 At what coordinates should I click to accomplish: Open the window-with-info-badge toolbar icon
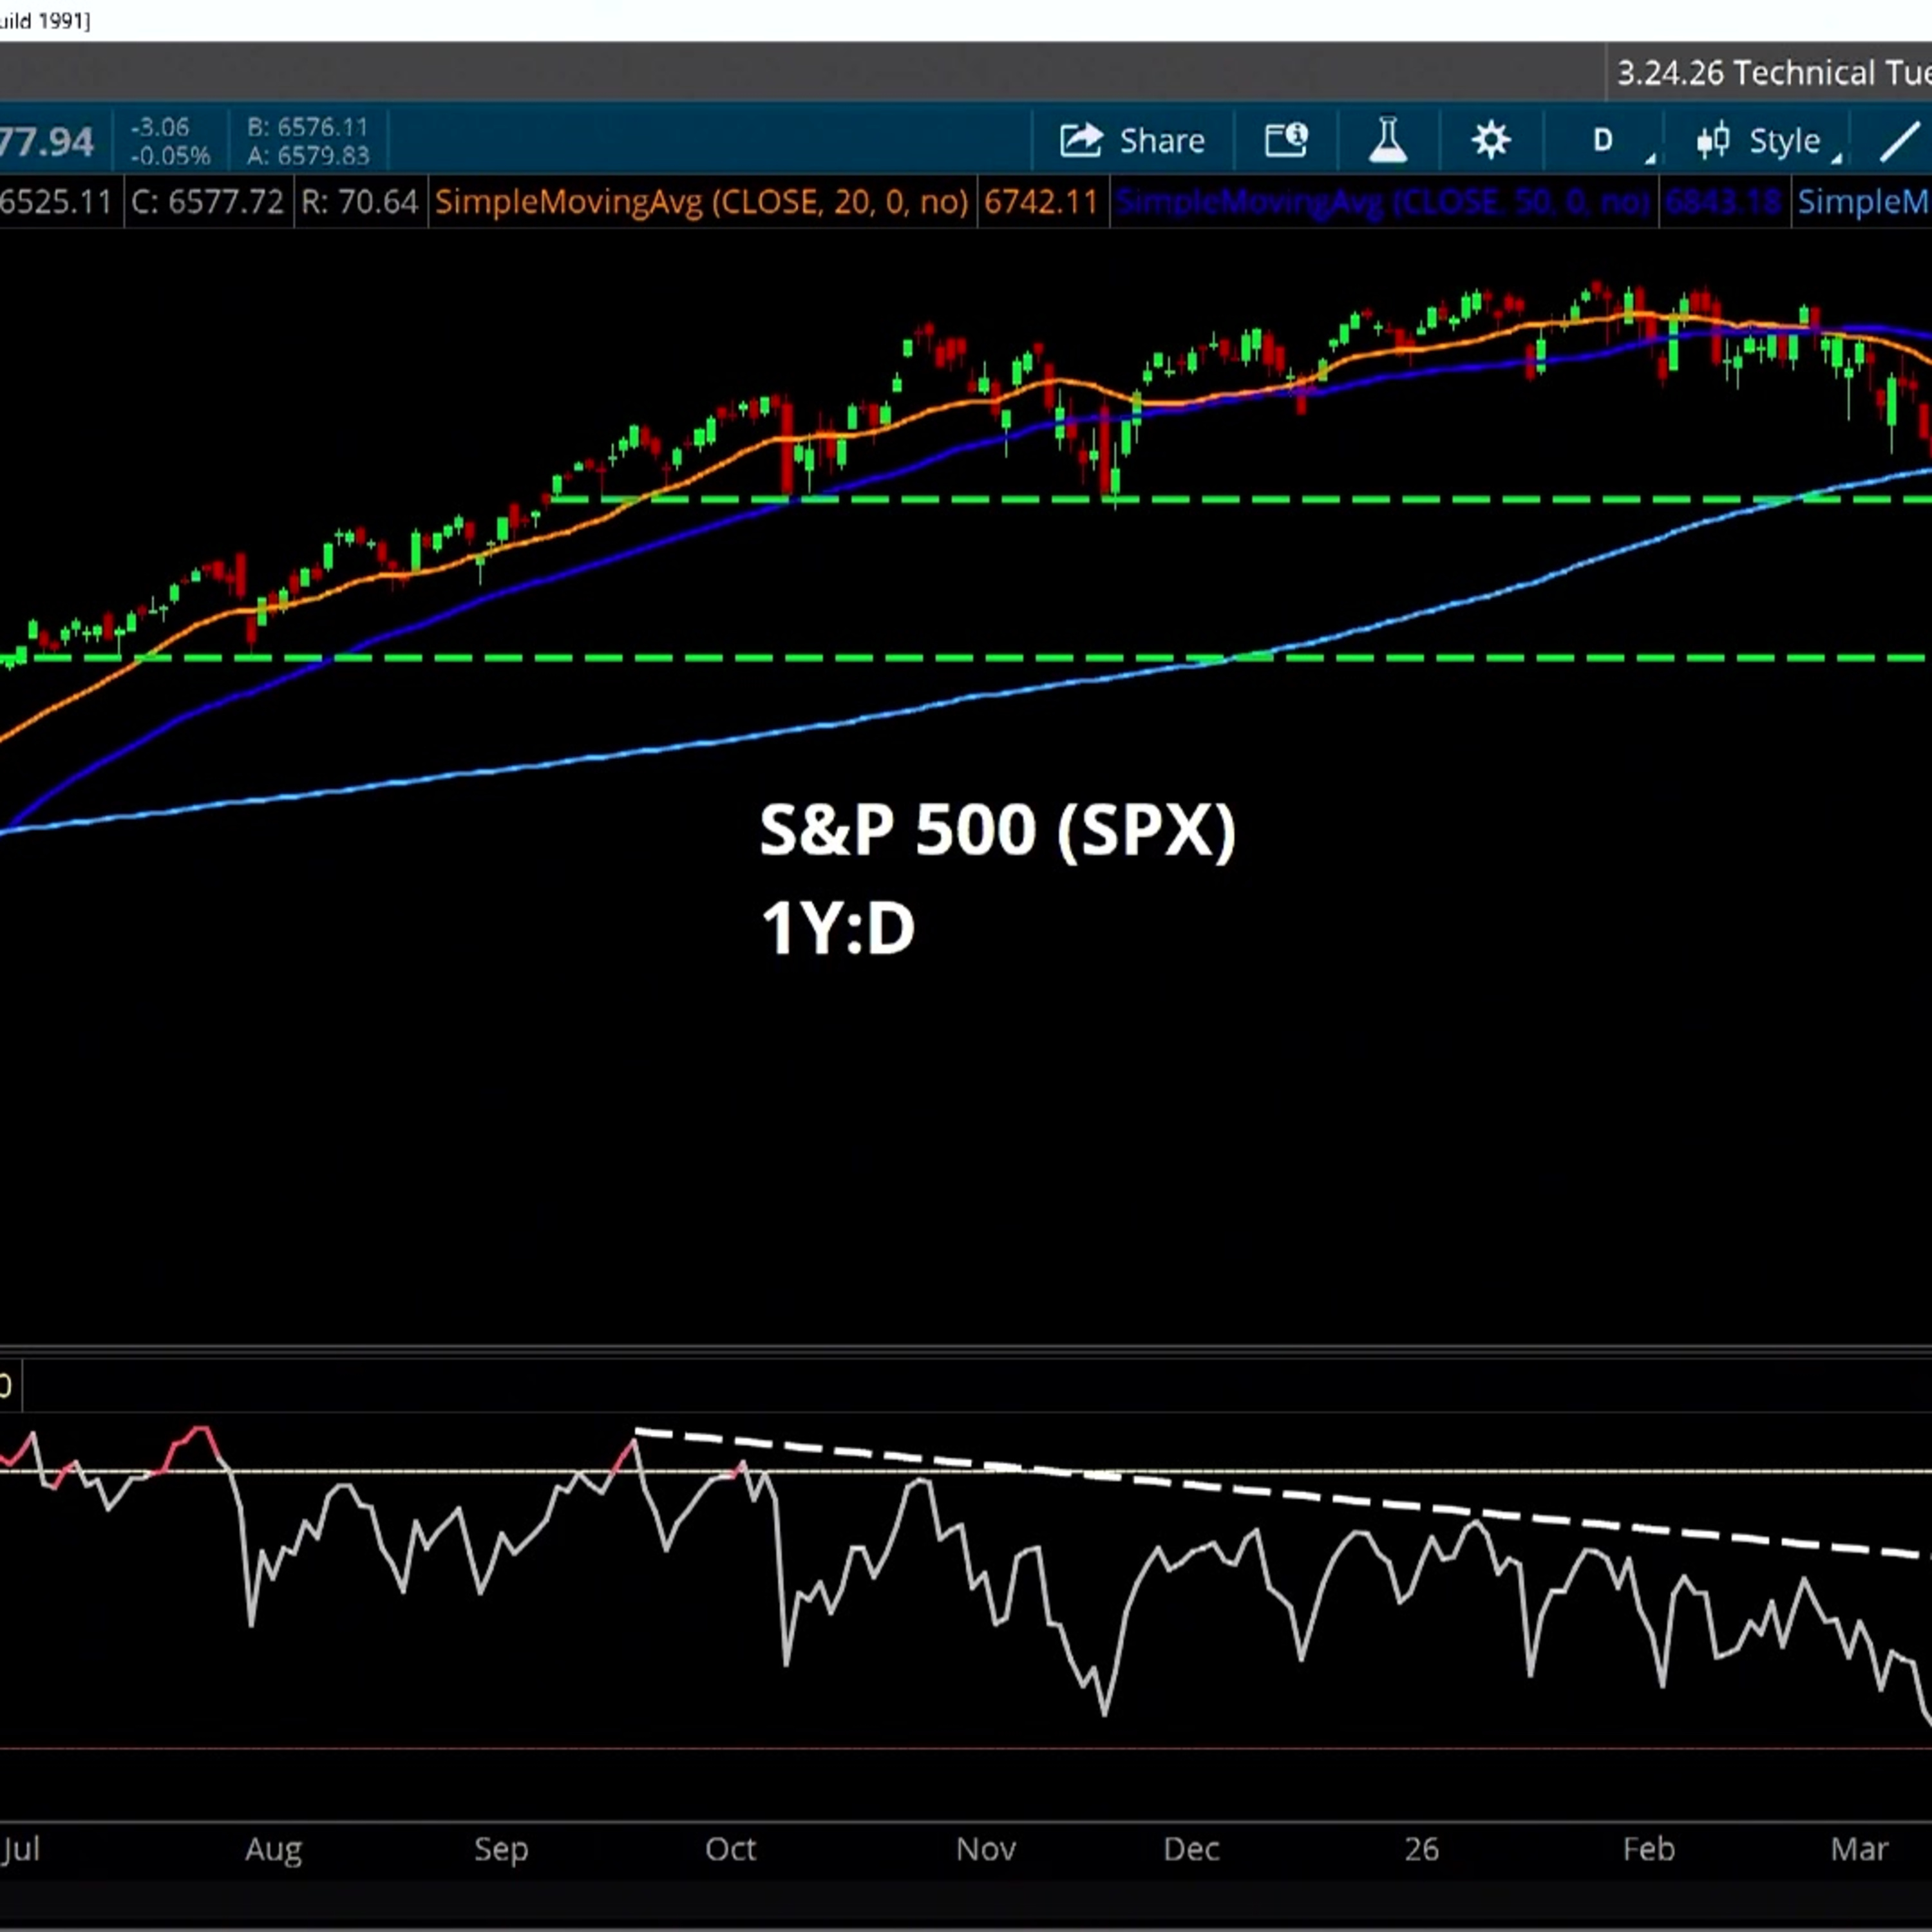(x=1286, y=141)
